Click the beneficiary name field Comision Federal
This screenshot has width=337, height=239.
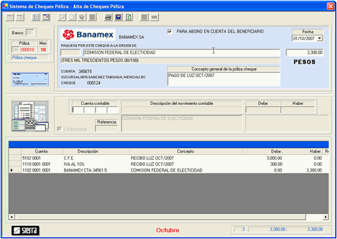[x=182, y=53]
